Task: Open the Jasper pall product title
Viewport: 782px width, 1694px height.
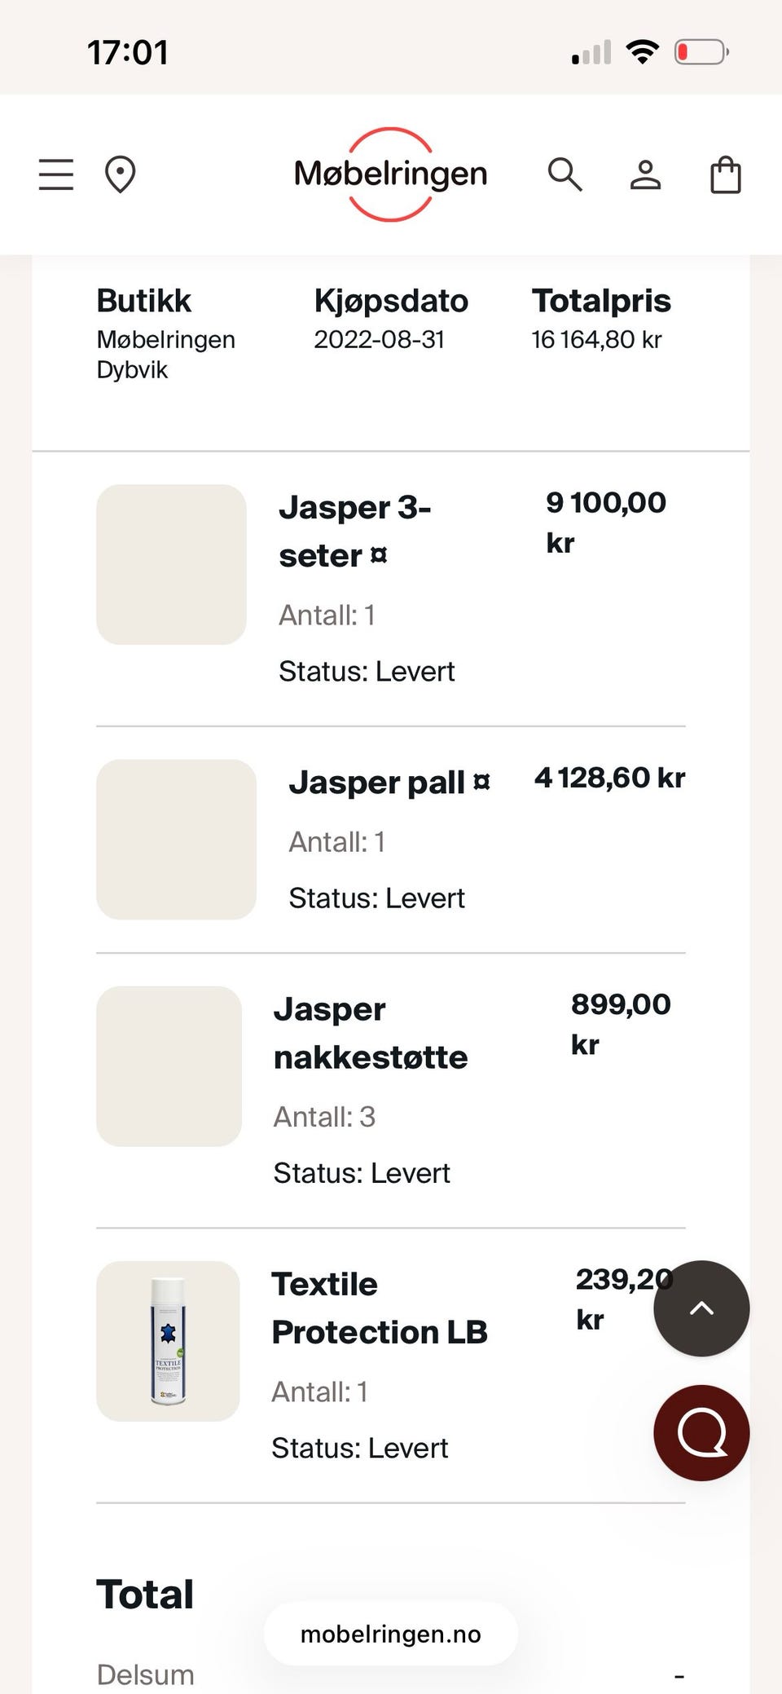Action: (389, 783)
